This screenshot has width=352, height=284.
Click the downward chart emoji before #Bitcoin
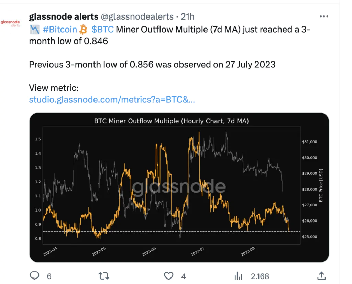[x=34, y=30]
